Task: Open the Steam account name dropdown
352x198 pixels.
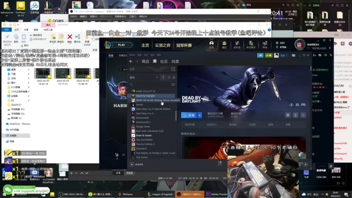Action: click(284, 55)
